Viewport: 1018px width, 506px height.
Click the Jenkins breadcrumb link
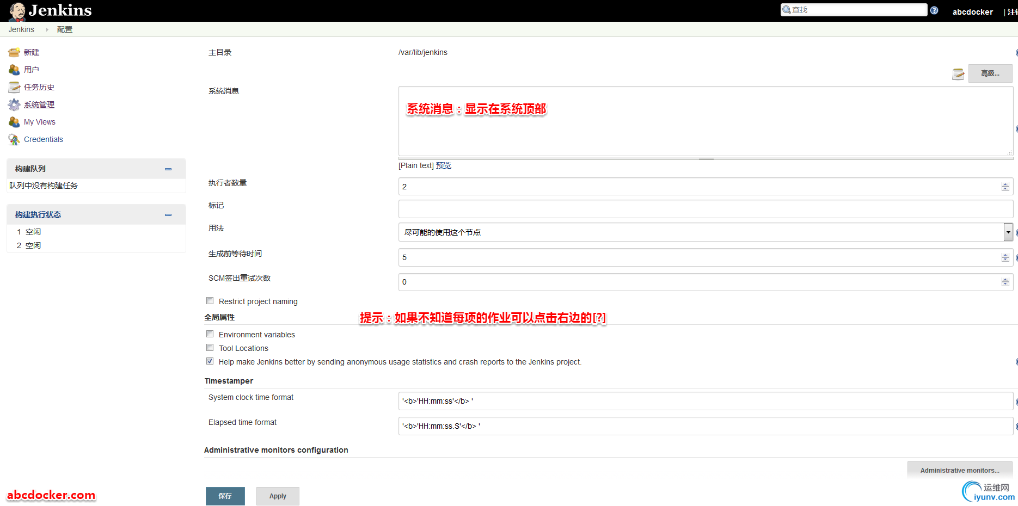21,29
